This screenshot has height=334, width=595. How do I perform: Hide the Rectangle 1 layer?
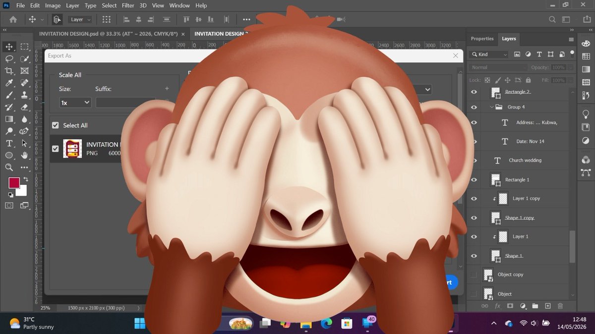[x=474, y=179]
